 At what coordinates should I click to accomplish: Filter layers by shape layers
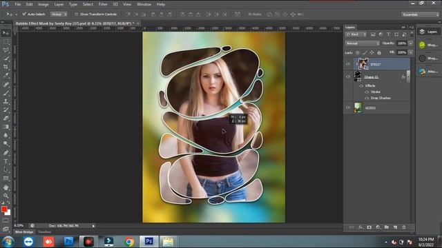396,34
